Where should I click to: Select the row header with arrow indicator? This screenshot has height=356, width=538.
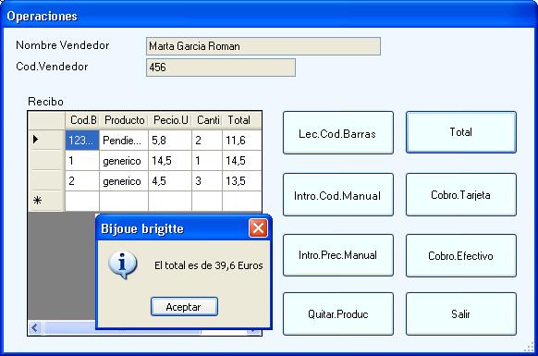[46, 140]
